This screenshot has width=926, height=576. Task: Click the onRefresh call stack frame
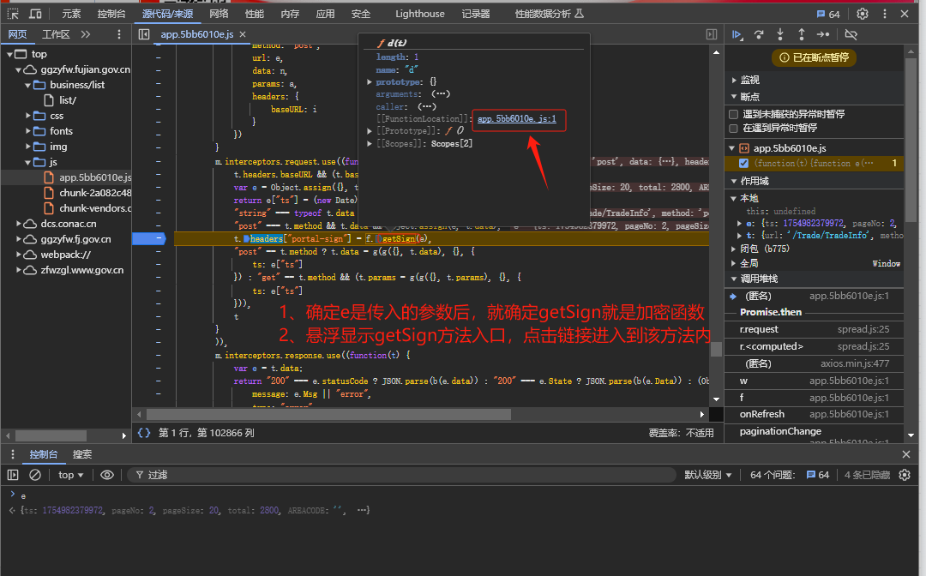pos(814,414)
